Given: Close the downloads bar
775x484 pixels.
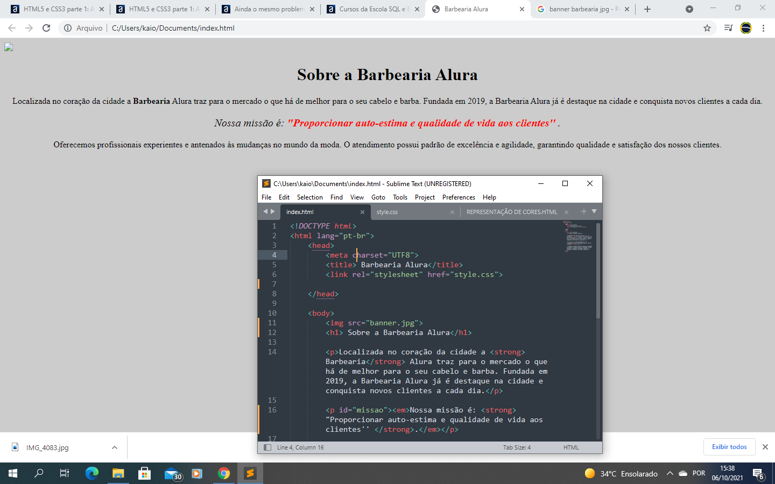Looking at the screenshot, I should pyautogui.click(x=765, y=447).
